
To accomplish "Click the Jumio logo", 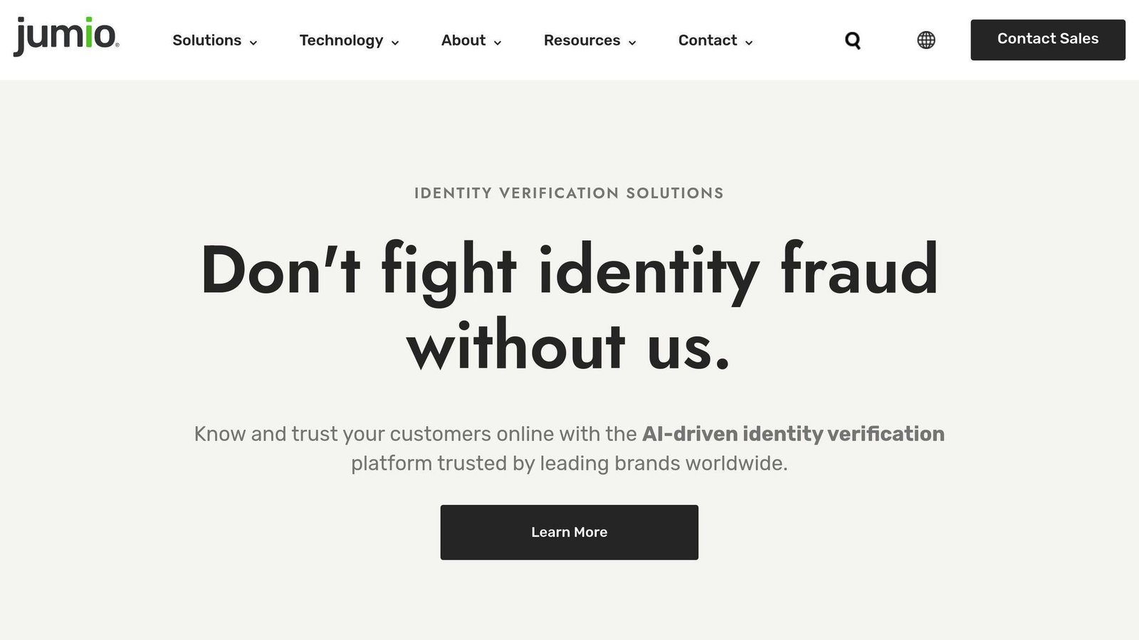I will 66,36.
